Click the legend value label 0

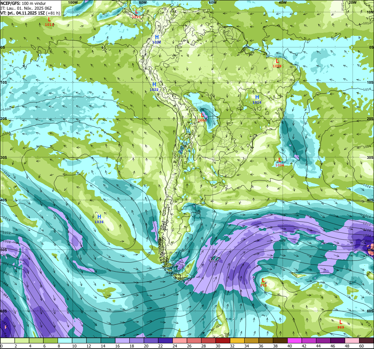click(x=1, y=346)
